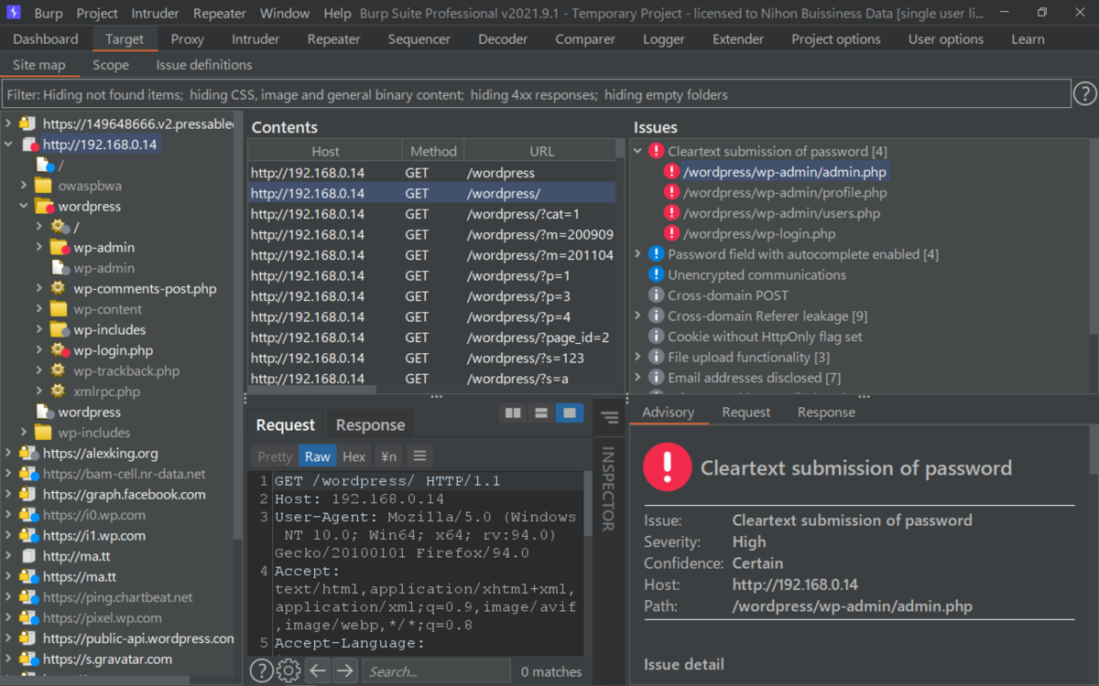Open Request tab in advisory panel
This screenshot has height=686, width=1099.
click(x=746, y=412)
